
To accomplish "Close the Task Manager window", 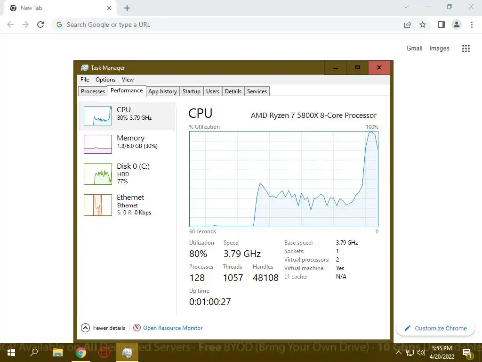I will coord(379,68).
